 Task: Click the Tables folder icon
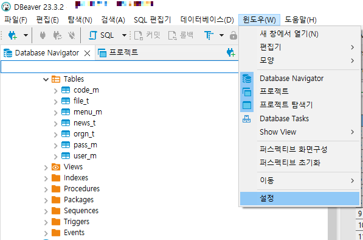[x=56, y=79]
